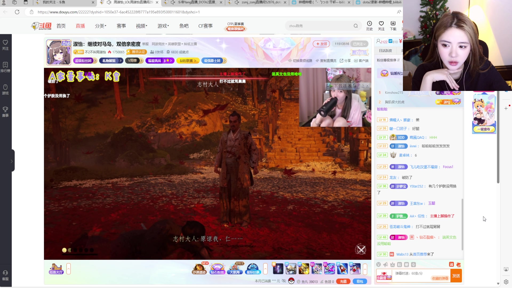Toggle 切换音频线路 audio line switch
Viewport: 512px width, 288px height.
click(300, 61)
